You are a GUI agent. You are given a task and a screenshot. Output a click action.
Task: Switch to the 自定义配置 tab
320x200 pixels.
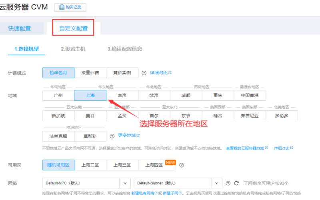click(x=73, y=28)
